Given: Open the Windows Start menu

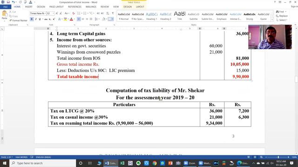Looking at the screenshot, I should click(5, 163).
